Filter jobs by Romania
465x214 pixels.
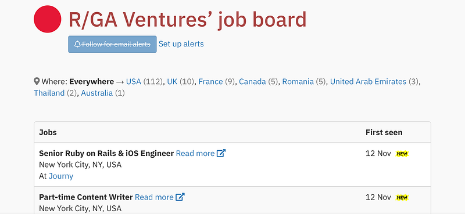pos(298,82)
